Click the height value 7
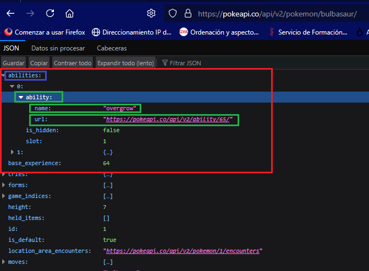Screen dimensions: 369x271 pyautogui.click(x=104, y=207)
